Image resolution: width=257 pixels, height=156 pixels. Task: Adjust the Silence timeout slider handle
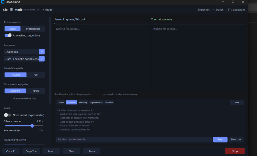(32, 126)
